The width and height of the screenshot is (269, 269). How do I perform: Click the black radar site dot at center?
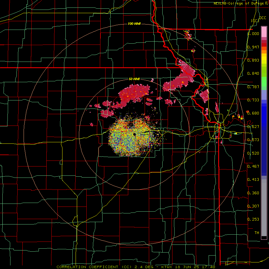click(134, 134)
